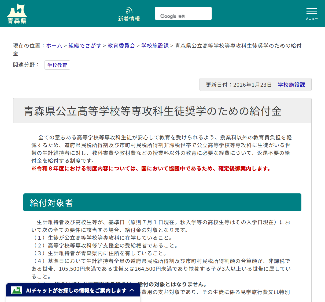Click 学校施設課 next to the update date
325x302 pixels.
click(291, 84)
